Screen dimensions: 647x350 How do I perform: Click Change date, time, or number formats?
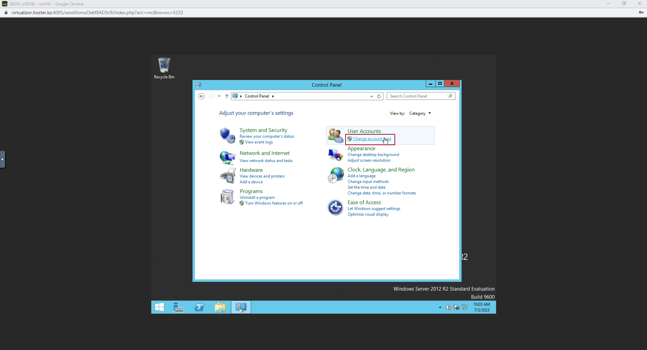382,193
